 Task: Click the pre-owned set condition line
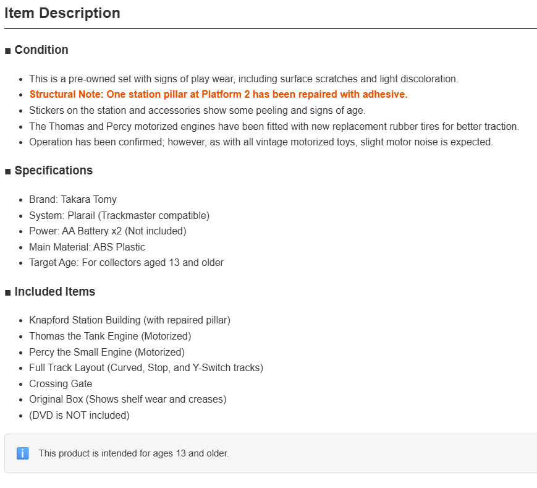(243, 79)
